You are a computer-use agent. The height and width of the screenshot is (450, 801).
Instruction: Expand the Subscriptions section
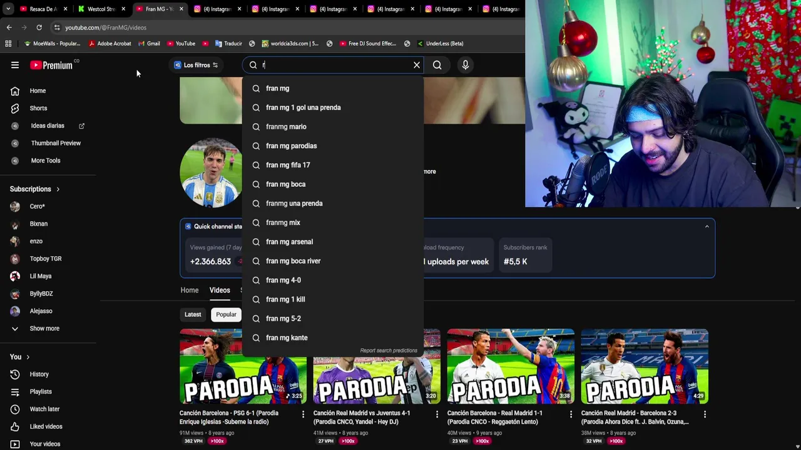35,189
